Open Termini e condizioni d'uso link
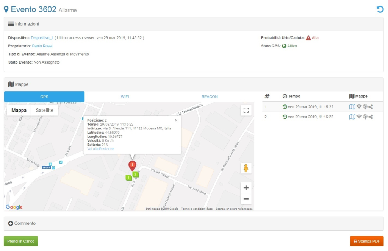388x251 pixels. pos(197,209)
